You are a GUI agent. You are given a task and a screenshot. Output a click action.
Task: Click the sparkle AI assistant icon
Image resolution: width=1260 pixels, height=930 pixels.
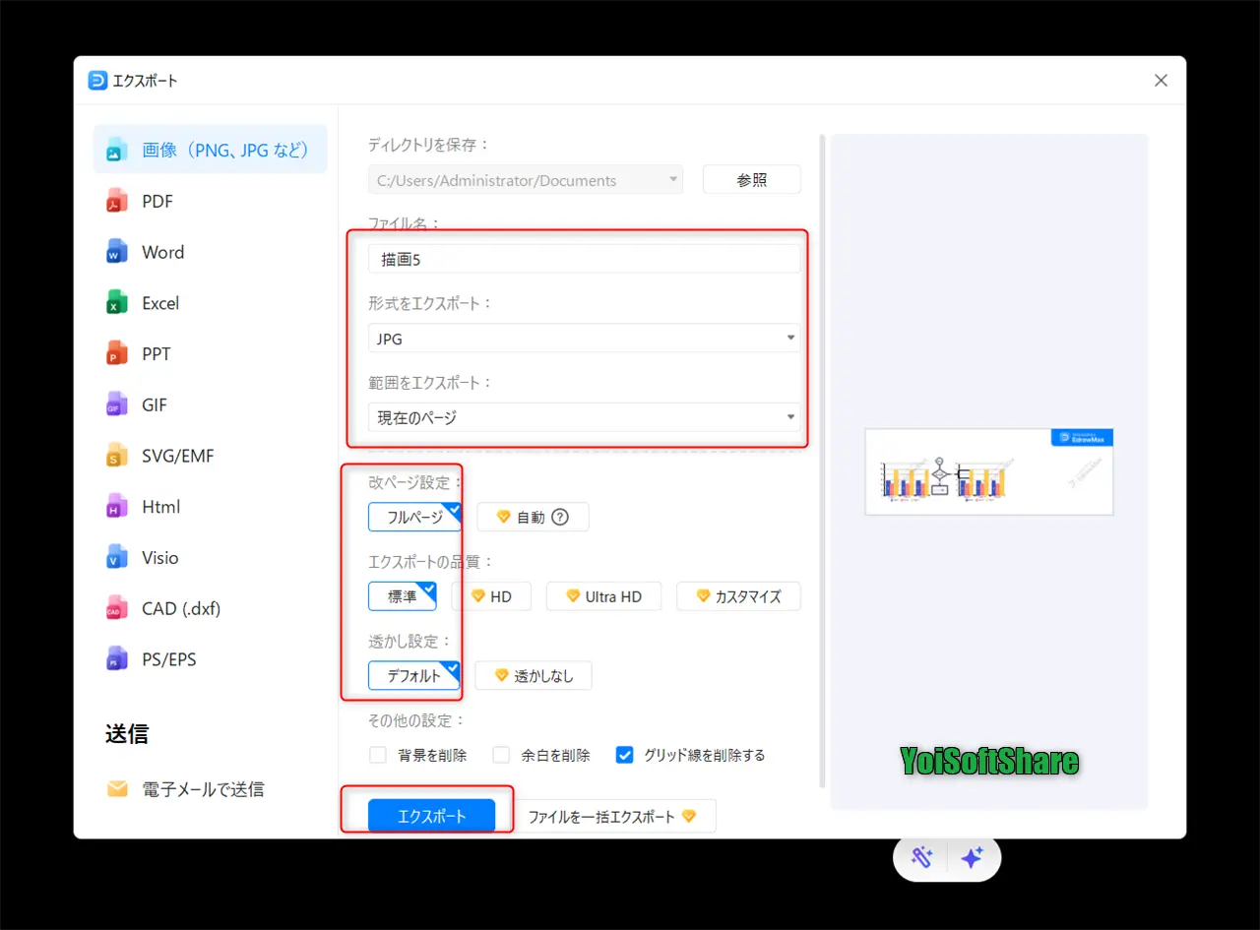click(x=972, y=857)
